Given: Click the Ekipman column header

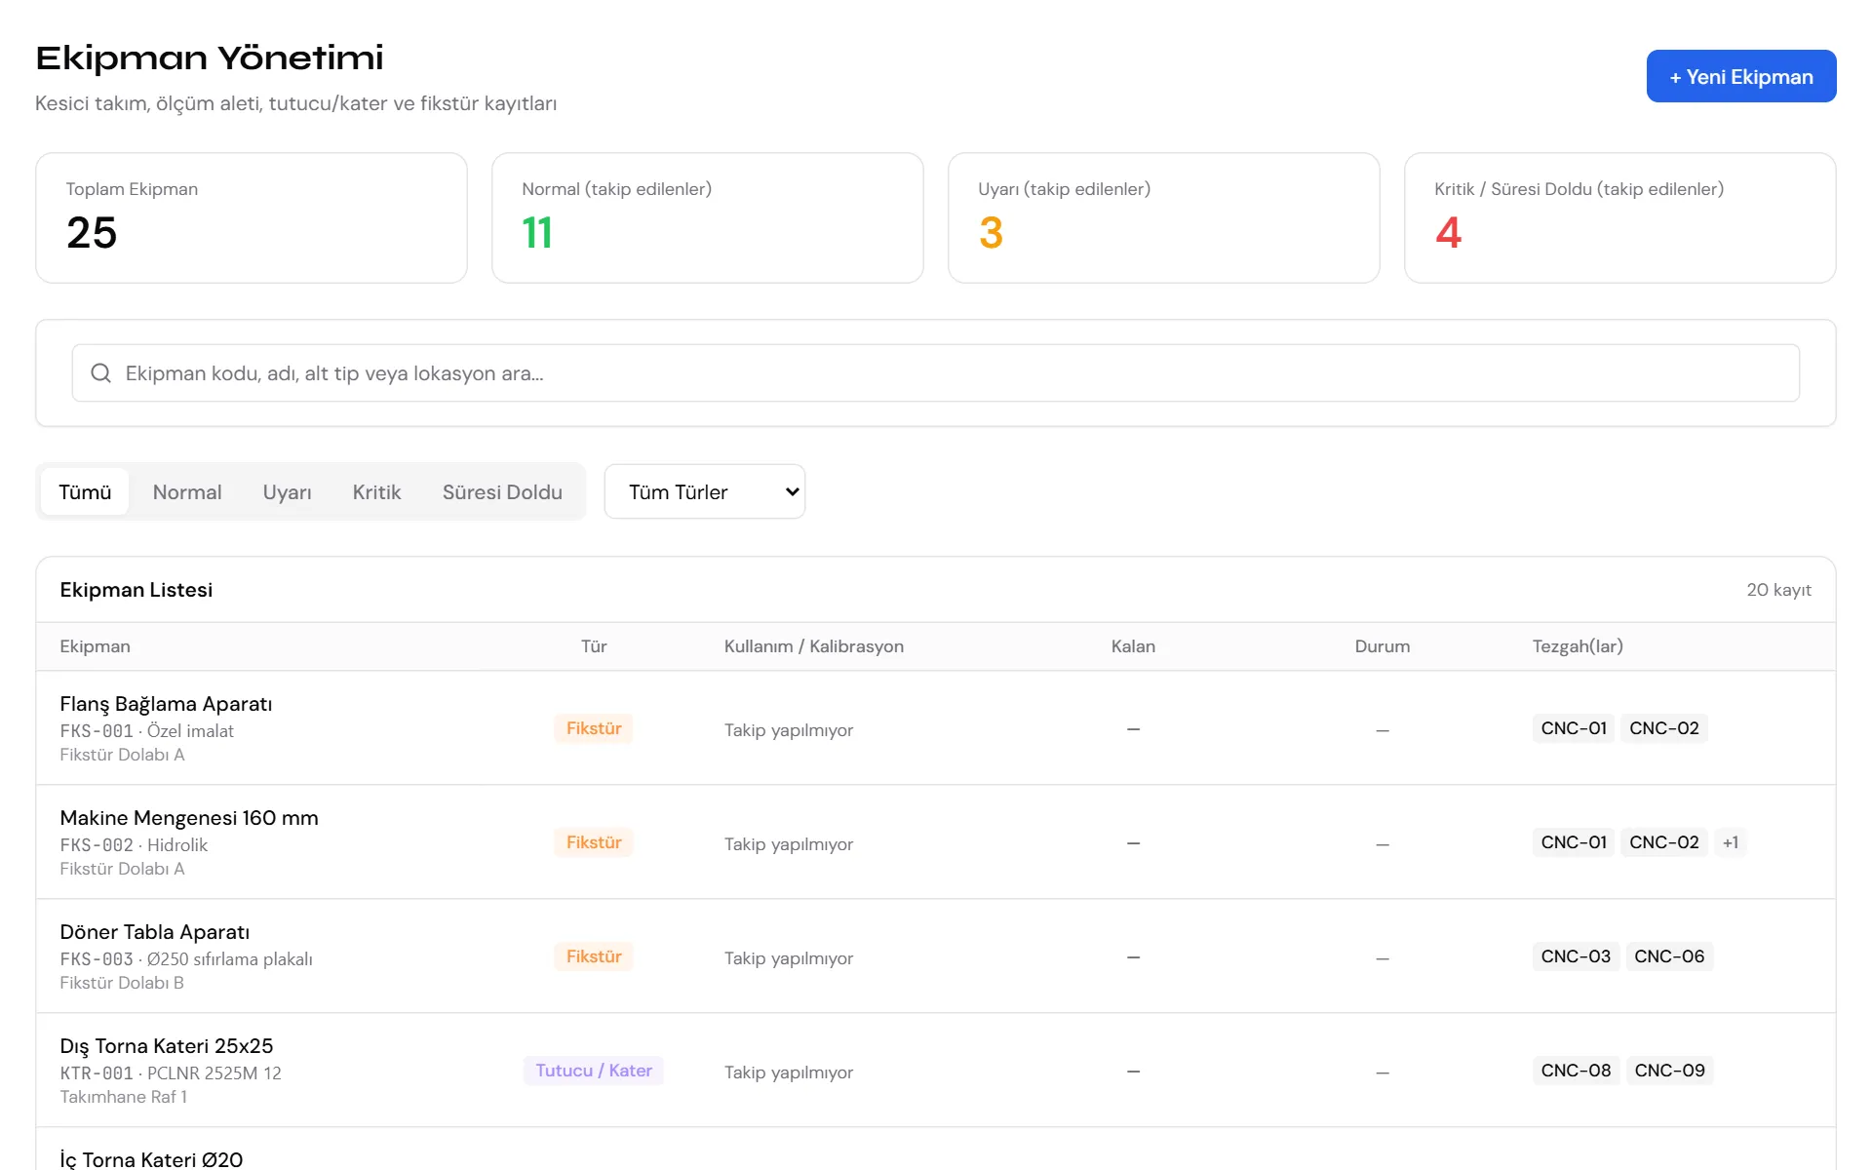Looking at the screenshot, I should pyautogui.click(x=95, y=646).
